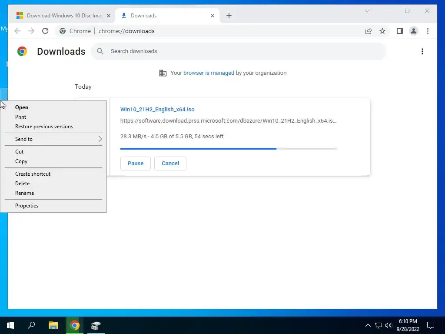Click the search magnifier icon in downloads
This screenshot has height=334, width=445.
coord(100,51)
